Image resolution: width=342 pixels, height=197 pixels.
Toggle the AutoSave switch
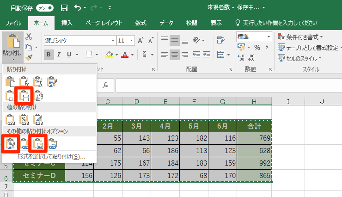coord(45,8)
